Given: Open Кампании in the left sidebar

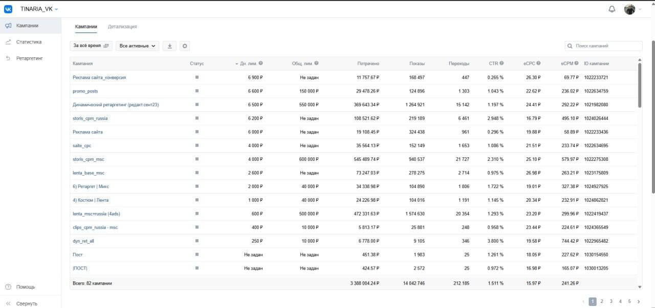Looking at the screenshot, I should 31,26.
